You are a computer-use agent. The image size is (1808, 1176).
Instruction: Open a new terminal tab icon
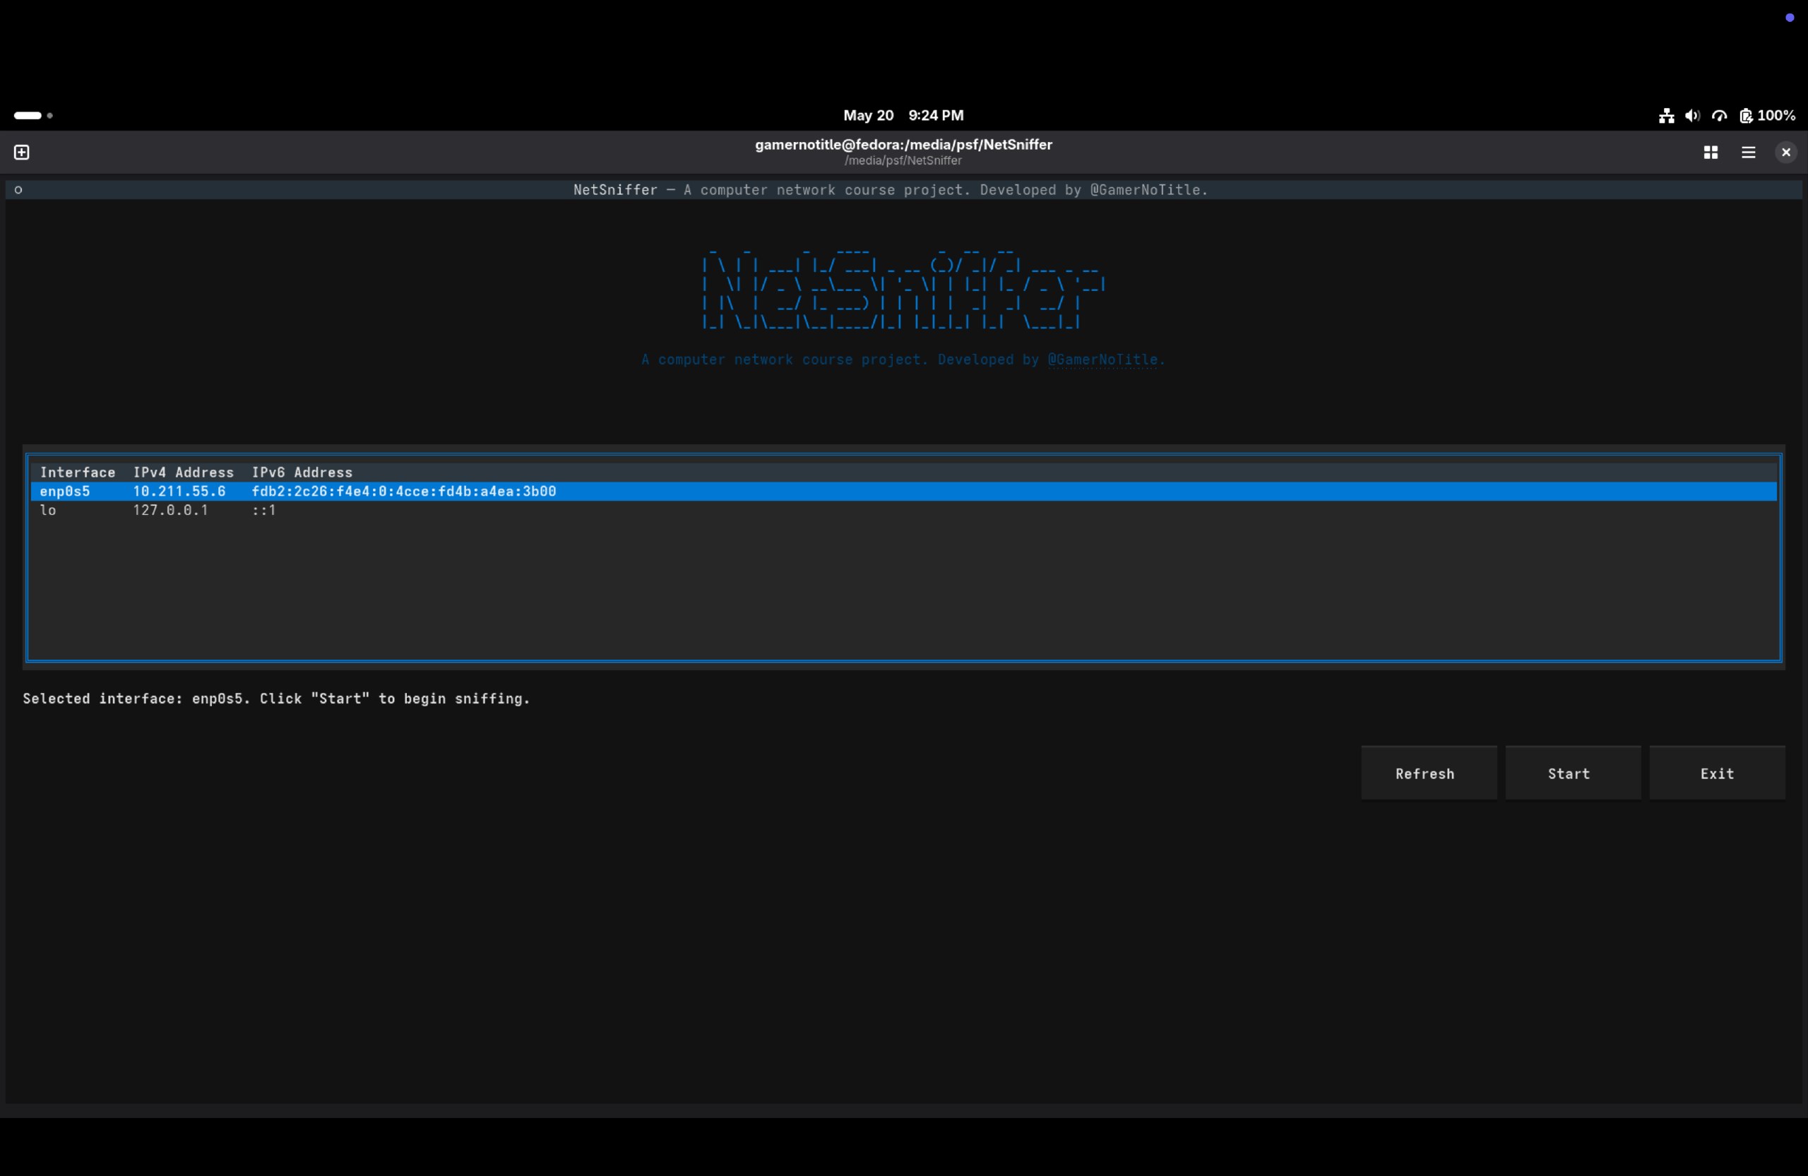coord(22,153)
